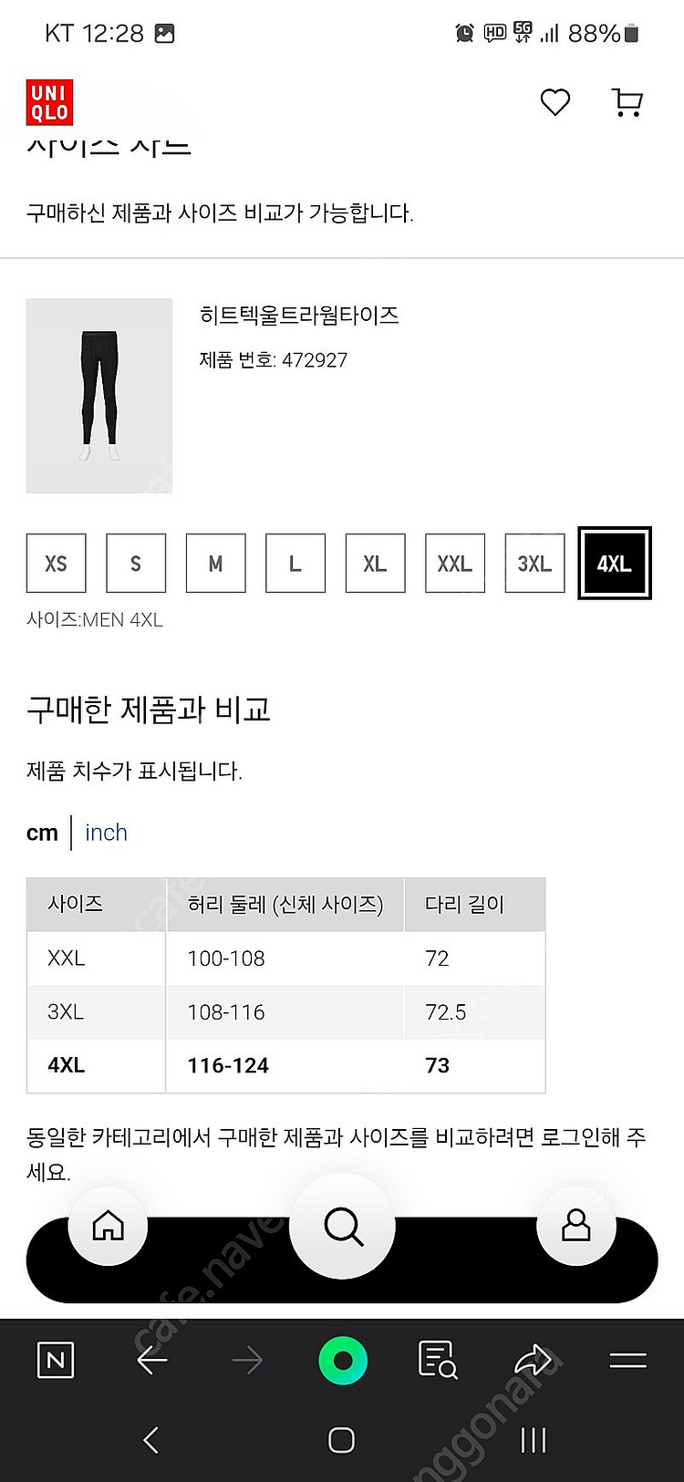The image size is (684, 1482).
Task: Select the cm unit tab
Action: [42, 833]
